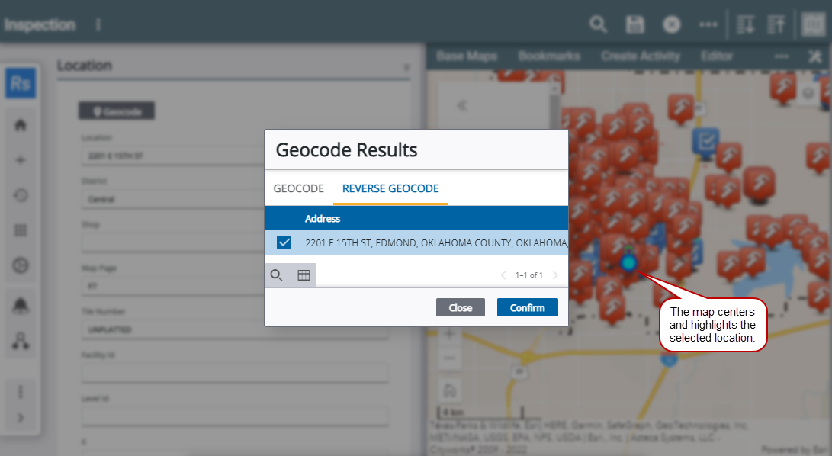Click the save icon in the top toolbar
This screenshot has width=832, height=456.
pyautogui.click(x=634, y=24)
